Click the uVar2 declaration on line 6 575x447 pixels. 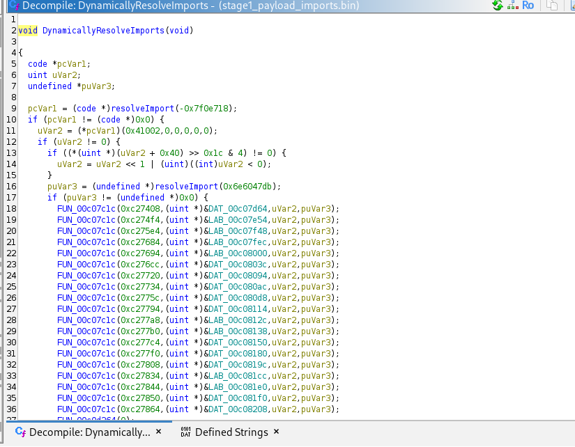coord(64,75)
